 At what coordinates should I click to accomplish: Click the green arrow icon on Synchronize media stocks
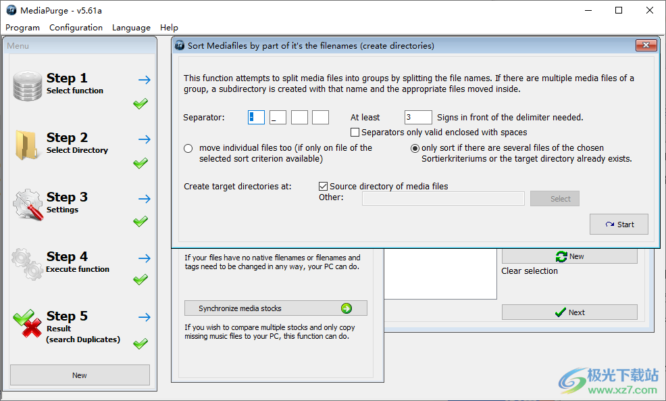pos(347,308)
